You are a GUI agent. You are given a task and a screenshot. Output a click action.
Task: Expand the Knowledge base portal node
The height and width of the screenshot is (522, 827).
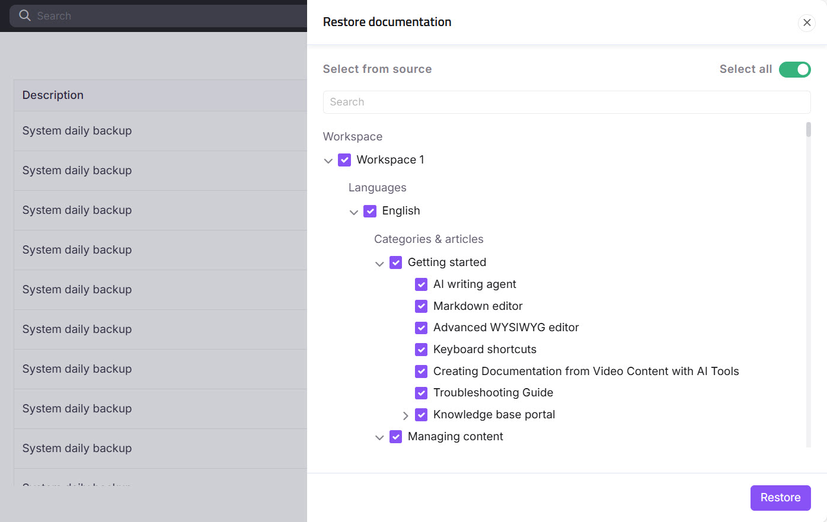405,415
